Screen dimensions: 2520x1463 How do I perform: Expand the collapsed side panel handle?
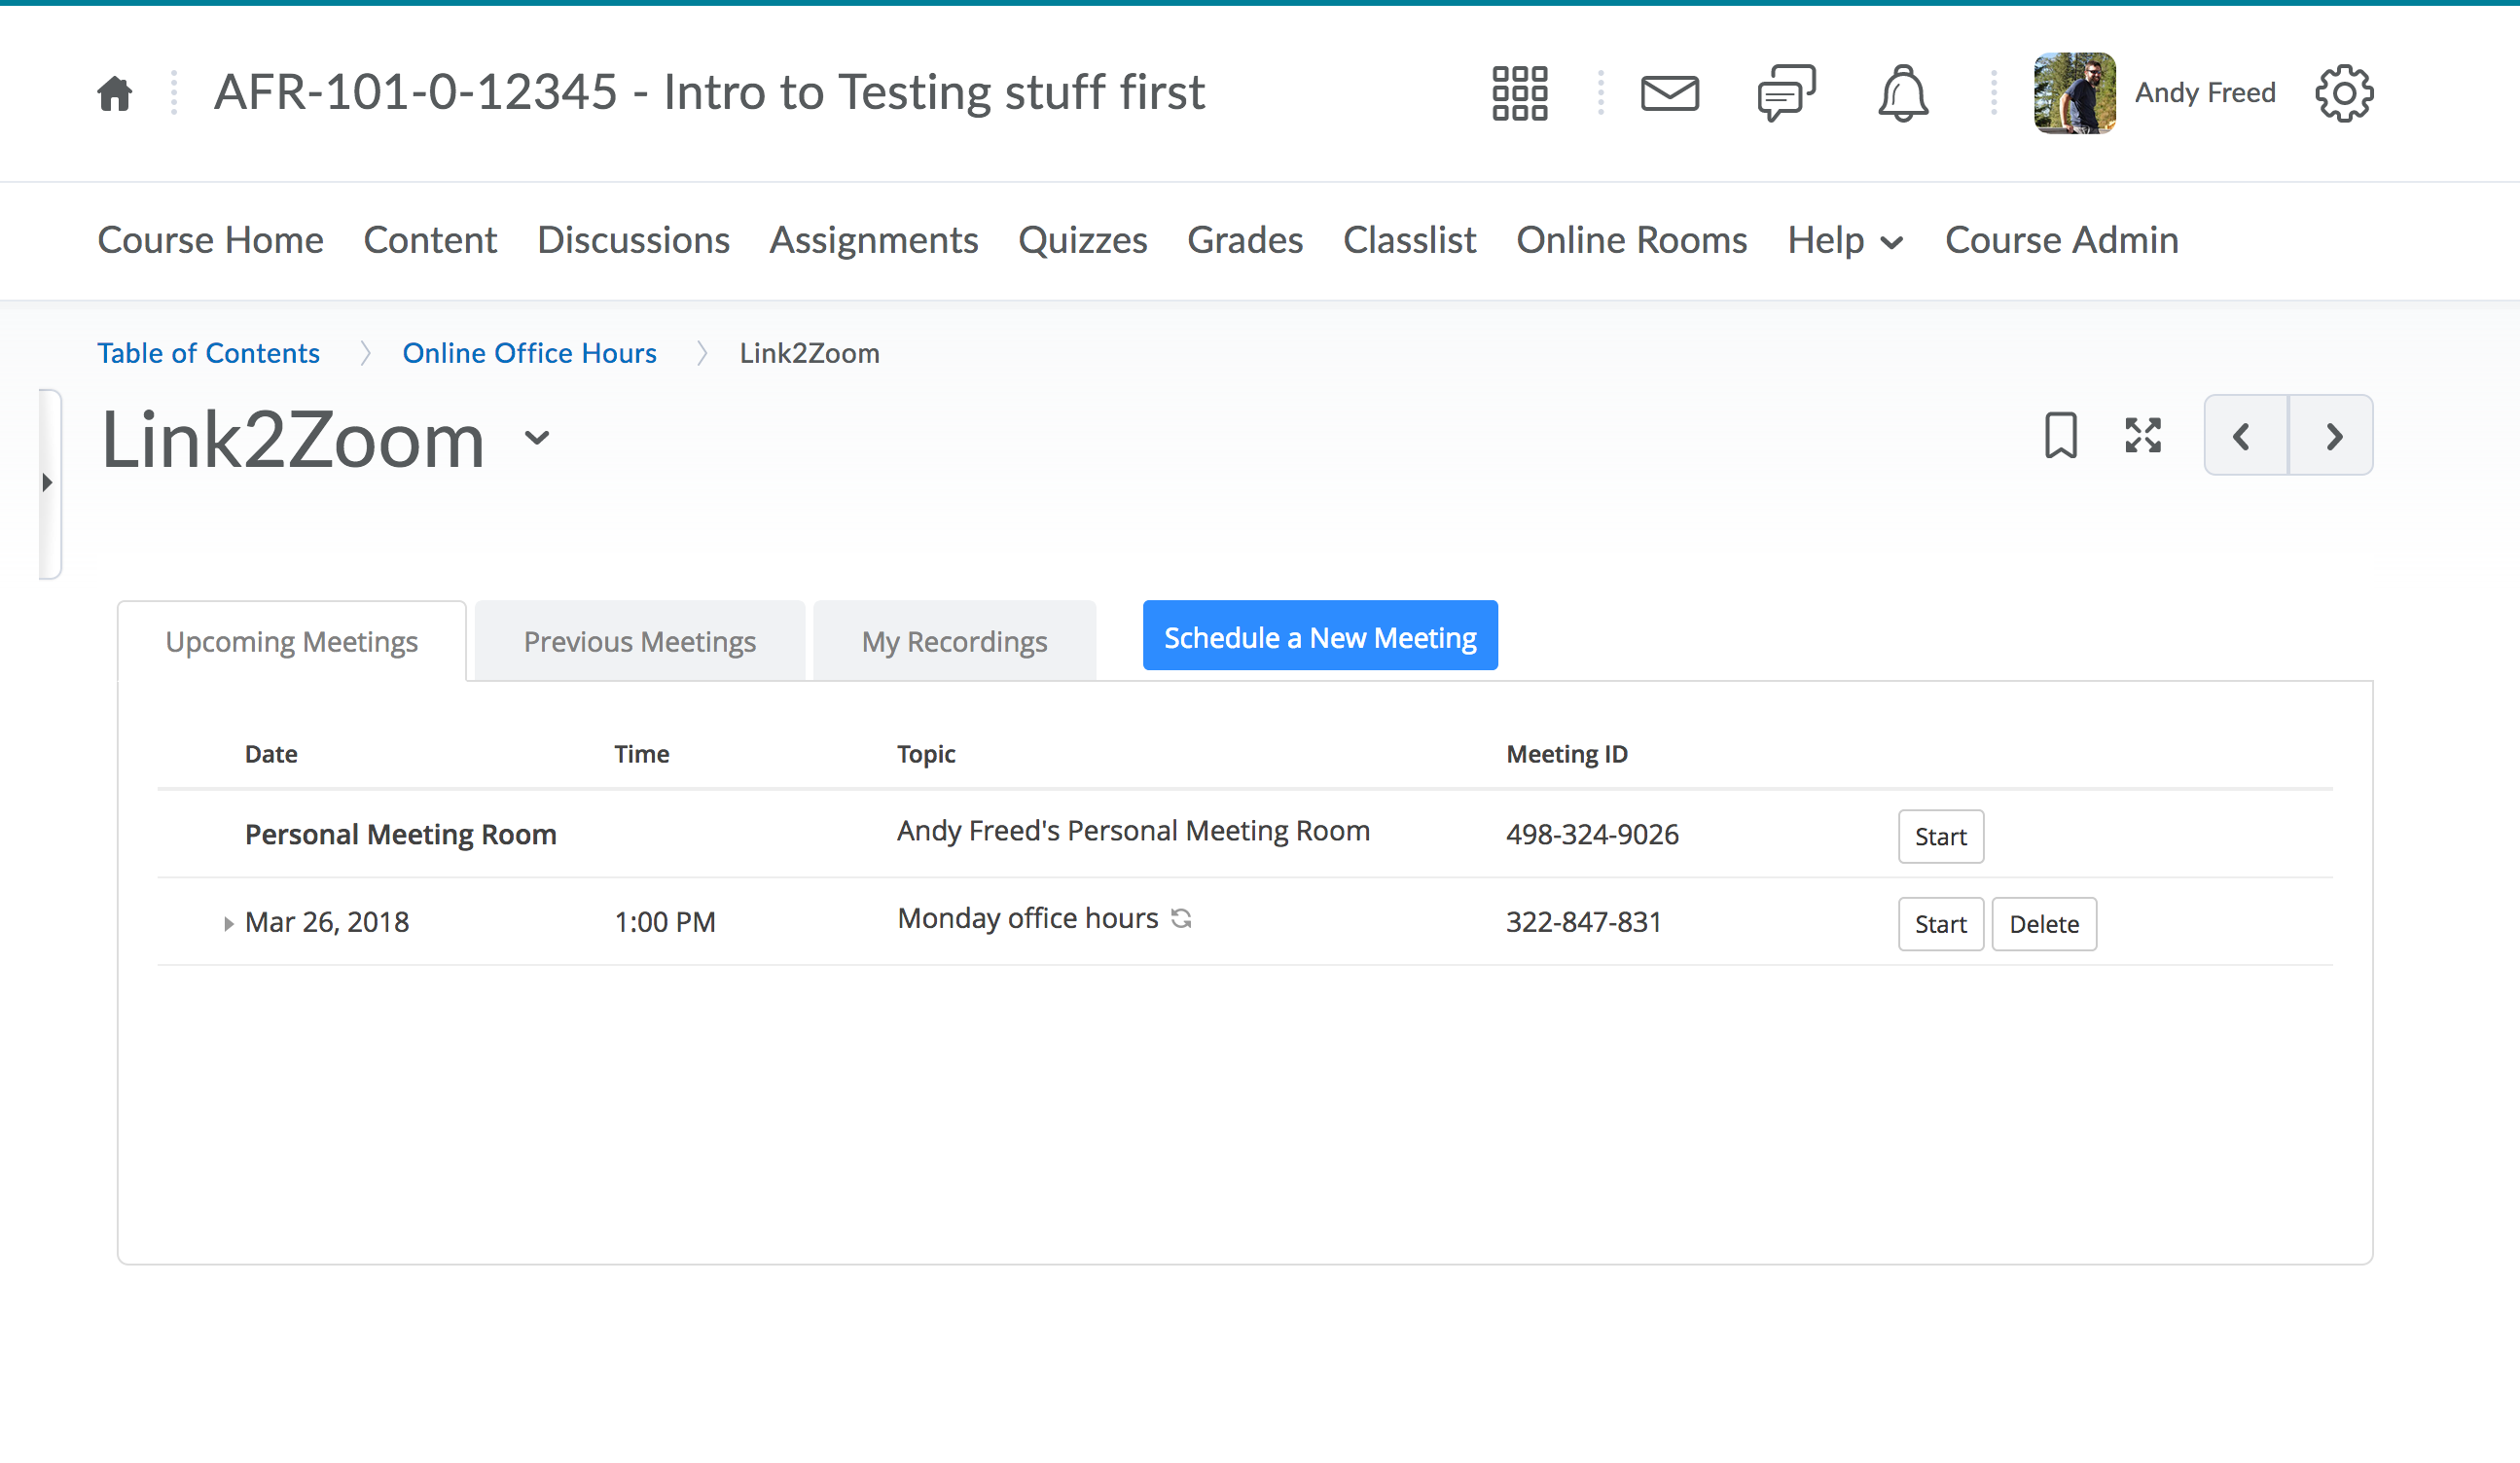point(48,483)
